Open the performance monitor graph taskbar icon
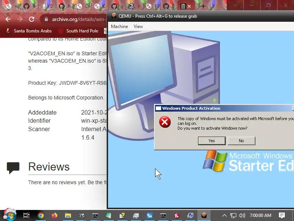 136,215
